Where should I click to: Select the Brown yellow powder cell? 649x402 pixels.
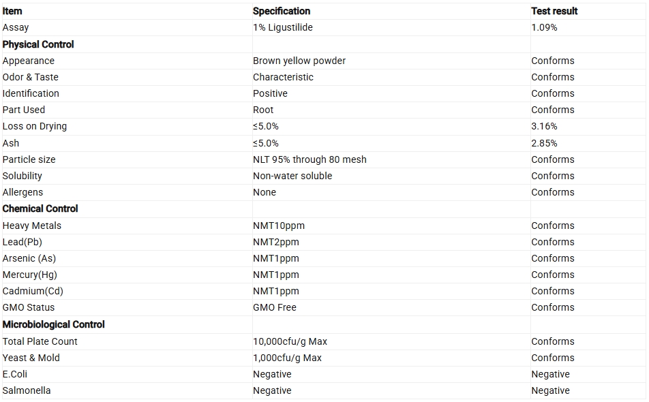point(299,61)
